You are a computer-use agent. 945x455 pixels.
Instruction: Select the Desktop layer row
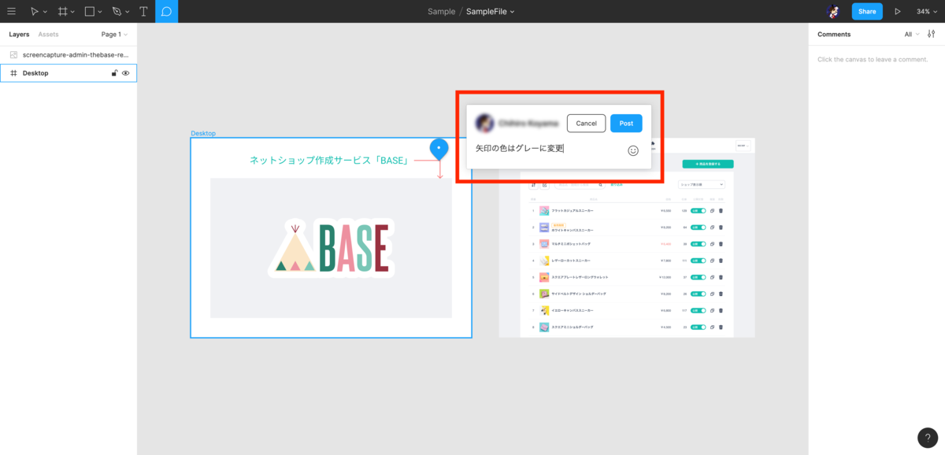69,73
